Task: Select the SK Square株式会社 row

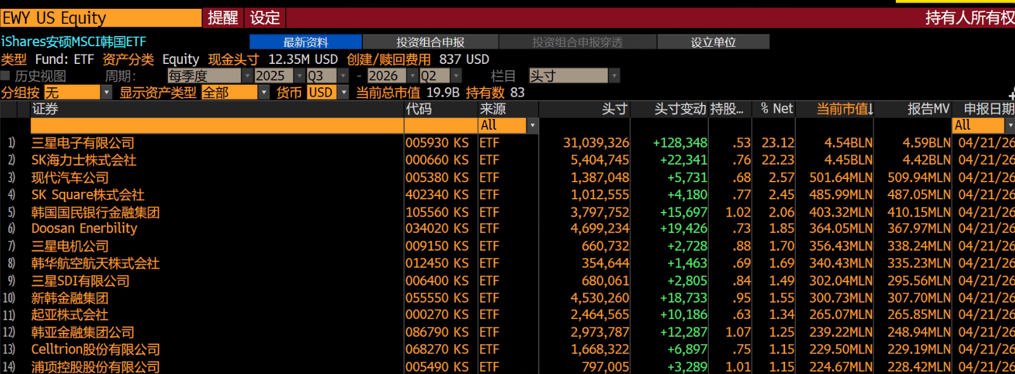Action: [x=507, y=195]
